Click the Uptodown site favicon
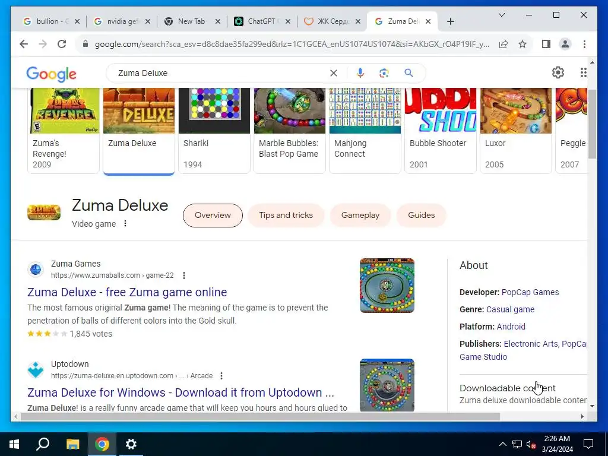Viewport: 608px width, 456px height. (x=36, y=369)
